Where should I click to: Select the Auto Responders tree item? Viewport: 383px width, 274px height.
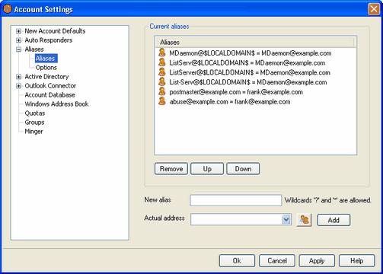pyautogui.click(x=48, y=40)
